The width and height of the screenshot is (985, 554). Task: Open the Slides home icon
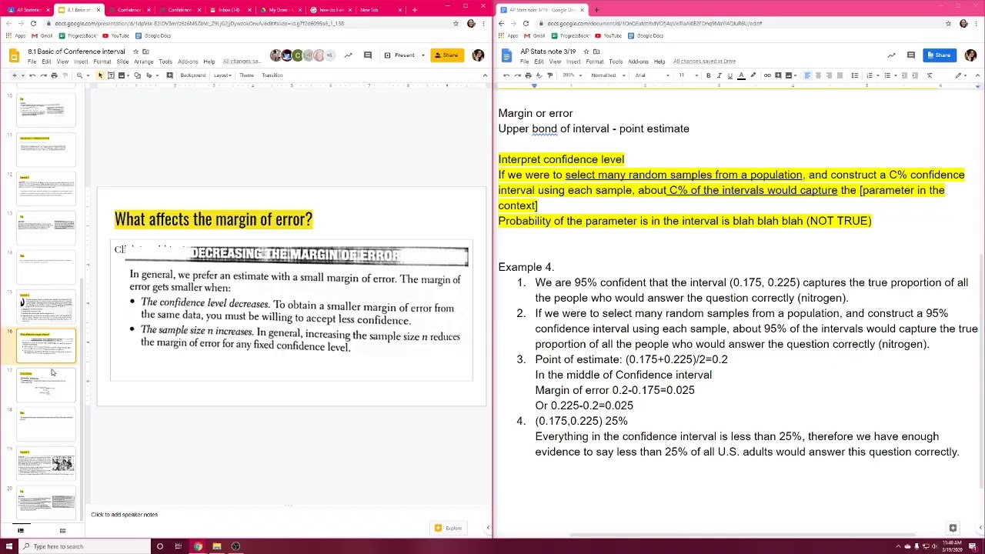[x=14, y=55]
